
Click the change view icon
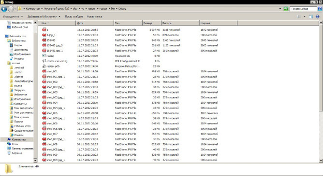click(x=299, y=16)
